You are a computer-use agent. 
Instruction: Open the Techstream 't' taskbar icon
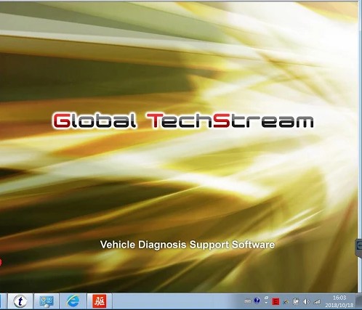(20, 301)
